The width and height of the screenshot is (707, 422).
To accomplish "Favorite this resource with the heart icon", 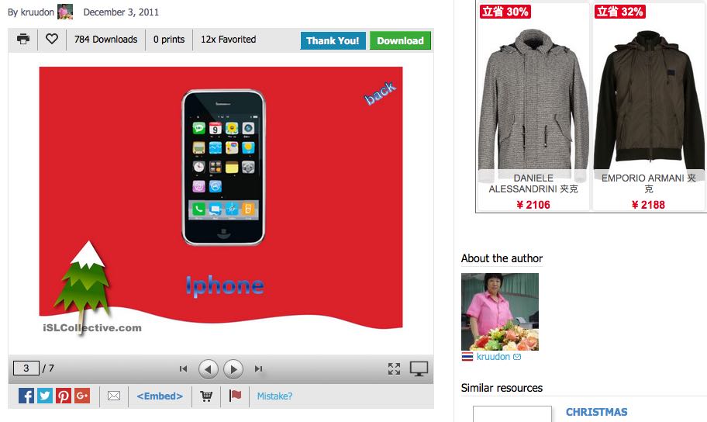I will click(52, 40).
